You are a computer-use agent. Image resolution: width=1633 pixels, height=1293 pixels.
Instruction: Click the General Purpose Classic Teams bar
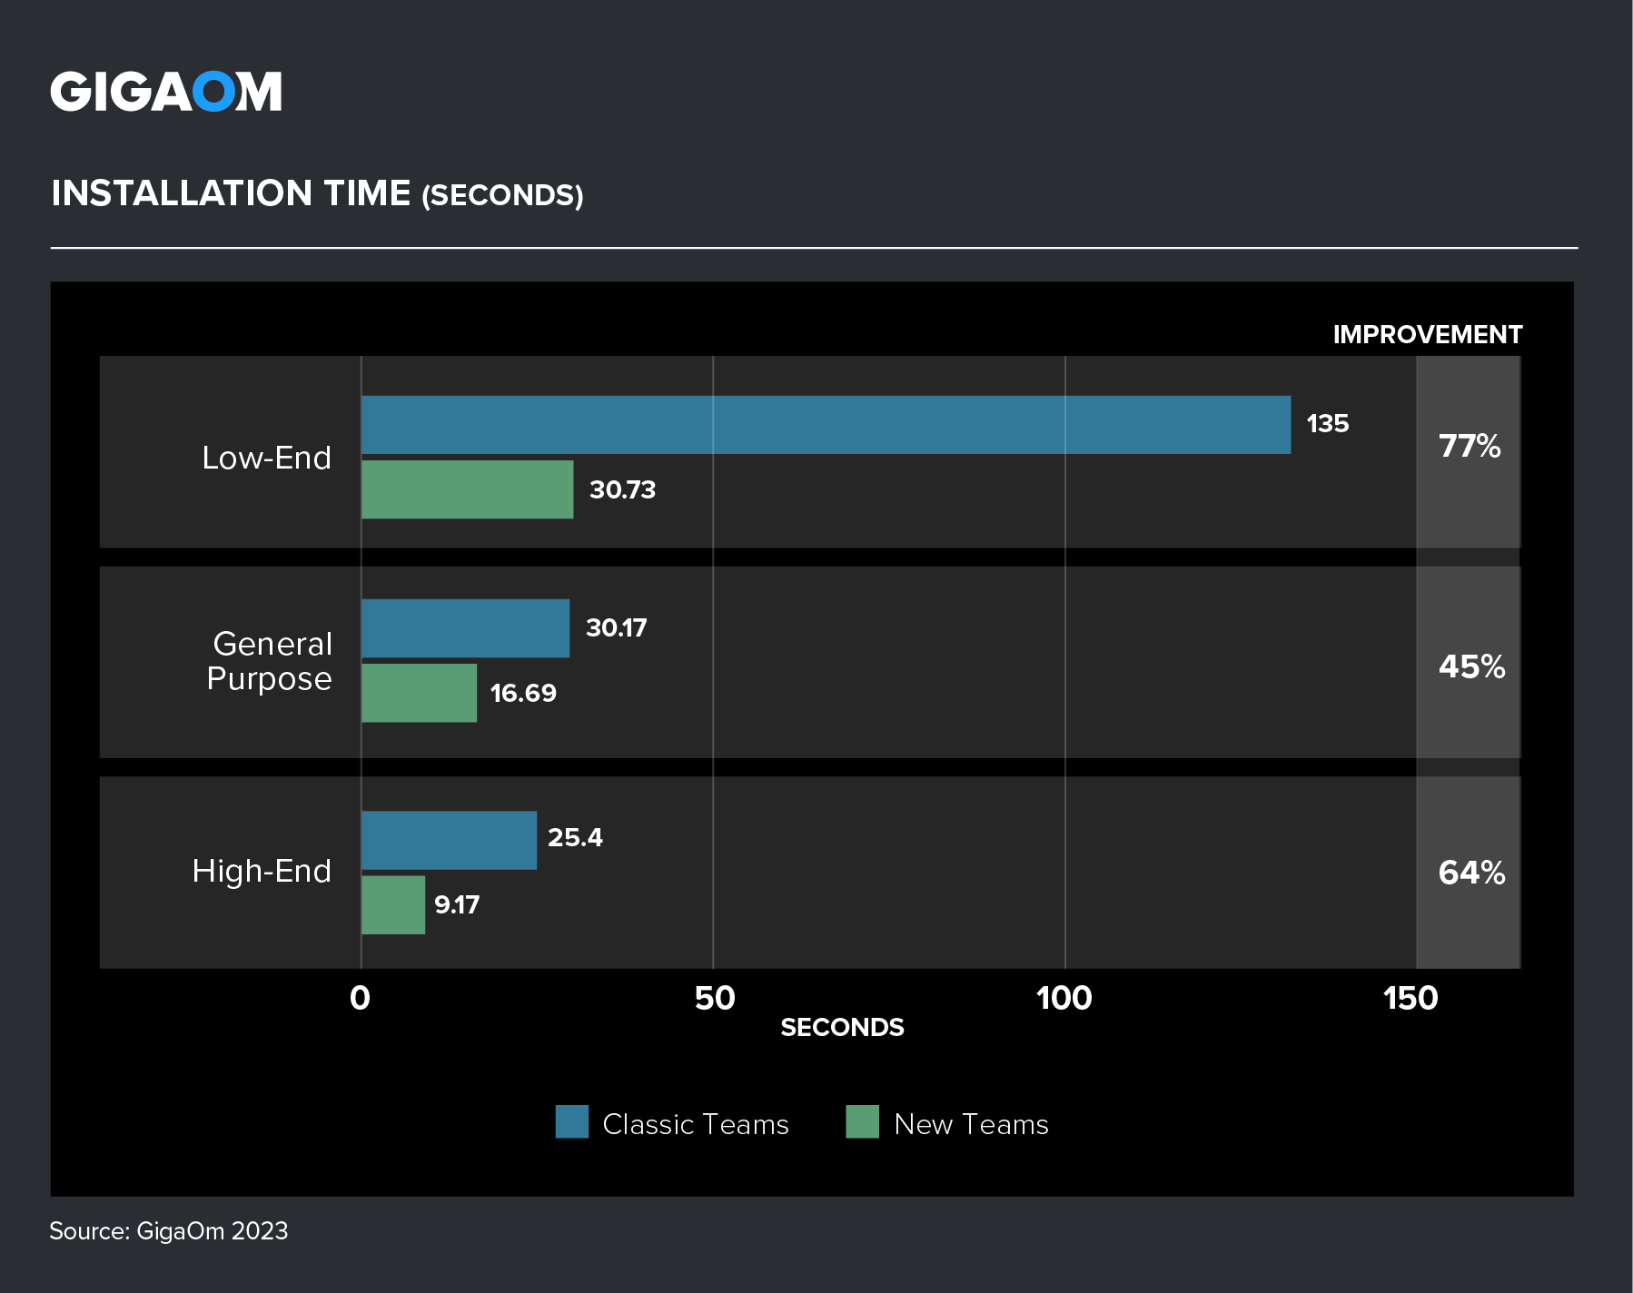pyautogui.click(x=465, y=628)
